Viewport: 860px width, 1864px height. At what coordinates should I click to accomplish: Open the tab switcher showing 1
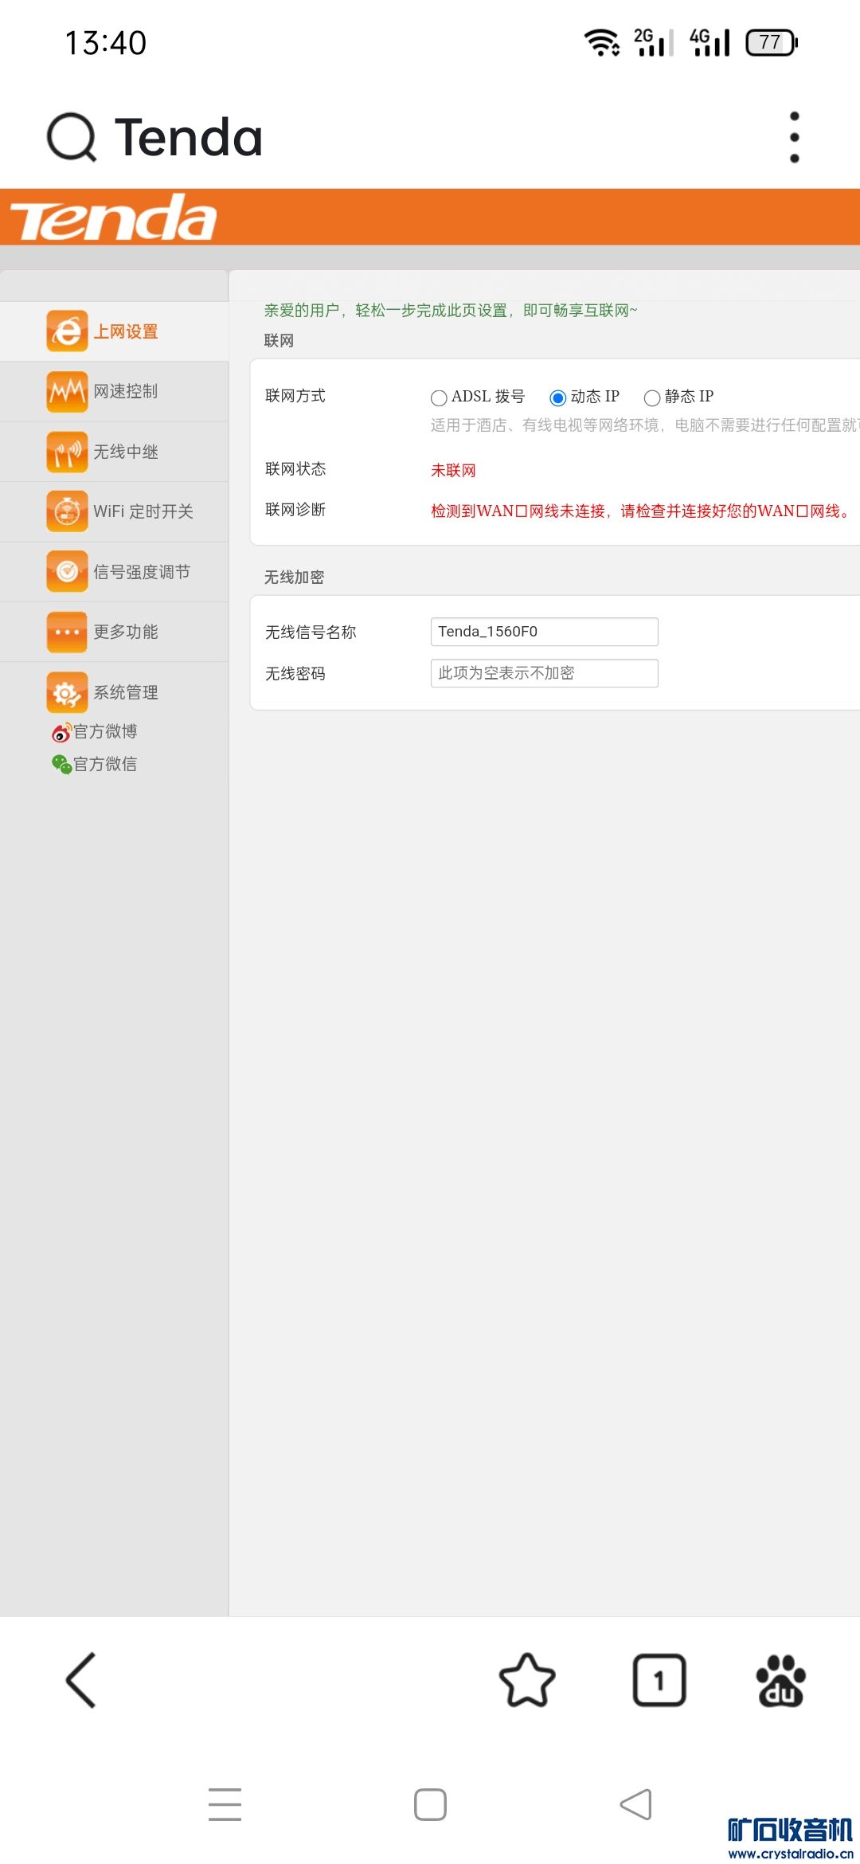tap(659, 1680)
